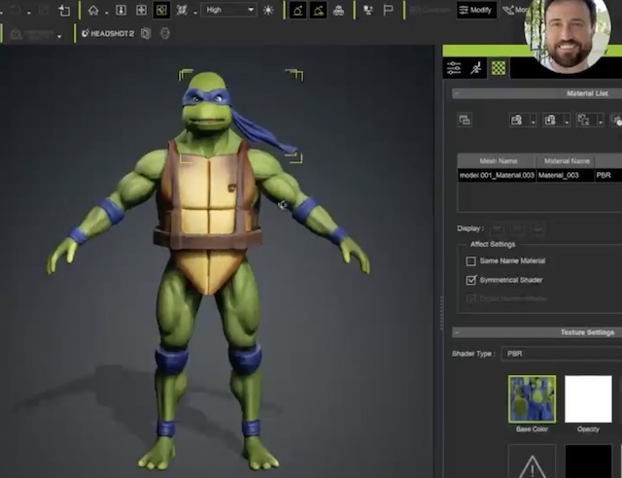The width and height of the screenshot is (622, 478).
Task: Click the turtle character in the viewport
Action: tap(208, 270)
